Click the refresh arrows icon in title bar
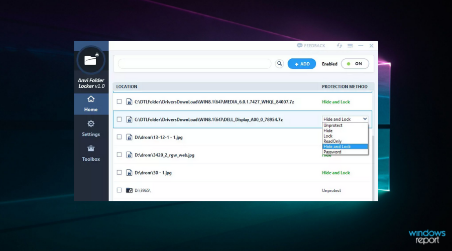 340,46
